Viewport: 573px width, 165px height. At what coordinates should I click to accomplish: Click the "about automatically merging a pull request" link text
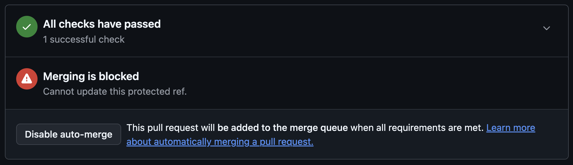(220, 142)
